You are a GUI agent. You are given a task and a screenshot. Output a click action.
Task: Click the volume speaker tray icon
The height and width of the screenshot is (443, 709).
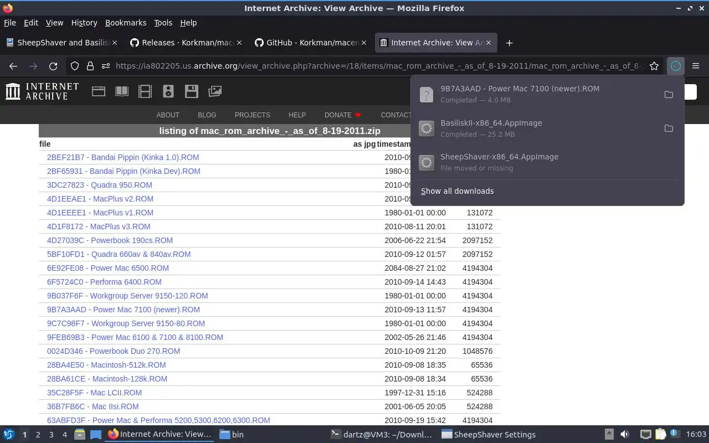point(625,435)
